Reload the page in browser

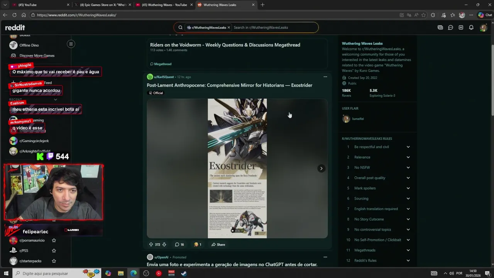coord(14,15)
